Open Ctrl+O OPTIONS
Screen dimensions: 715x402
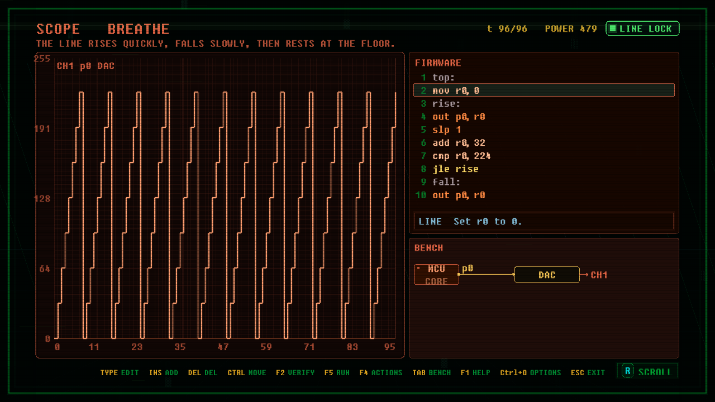(531, 372)
